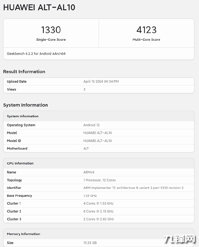Click the System Information section heading

pos(26,105)
